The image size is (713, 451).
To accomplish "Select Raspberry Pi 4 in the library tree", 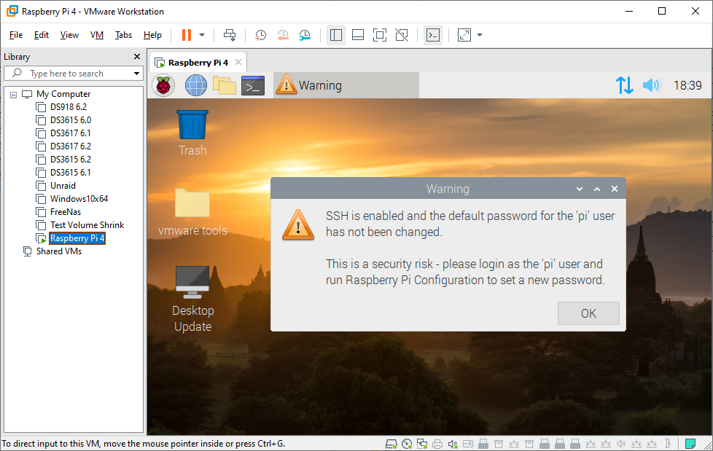I will (x=77, y=238).
